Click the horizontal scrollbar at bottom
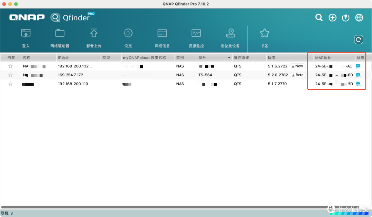Viewport: 372px width, 217px height. (166, 207)
